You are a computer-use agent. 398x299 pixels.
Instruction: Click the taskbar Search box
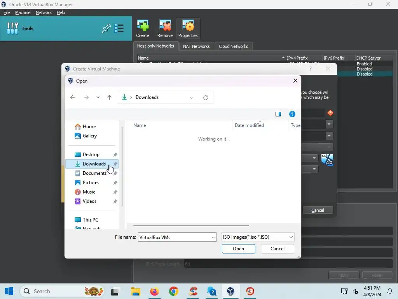coord(62,291)
